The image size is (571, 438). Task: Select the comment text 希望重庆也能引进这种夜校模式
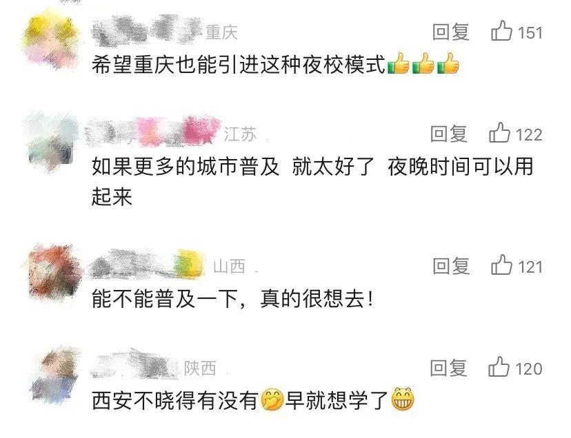click(239, 65)
